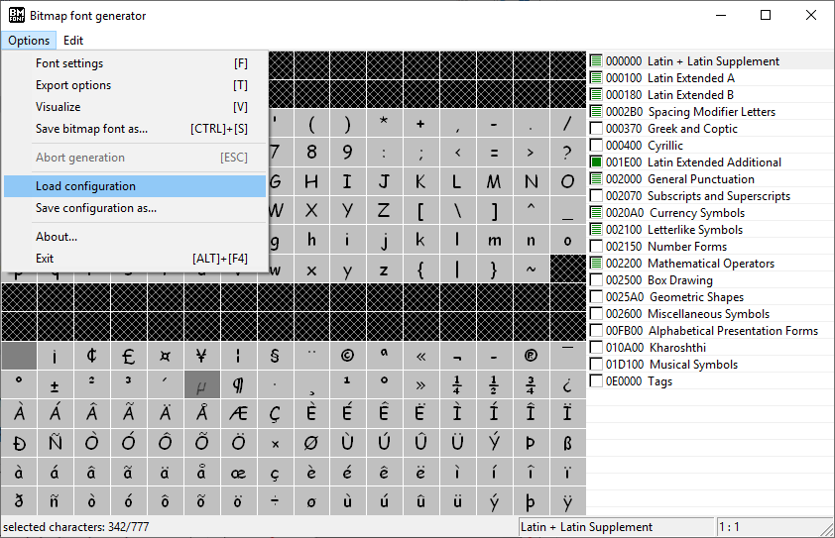Screen dimensions: 835x538
Task: Choose Font settings from Options menu
Action: [135, 63]
